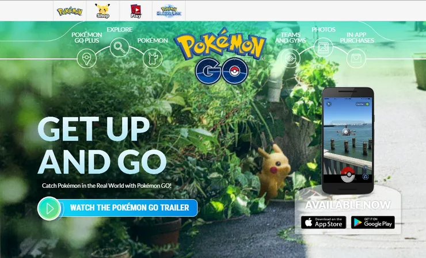Image resolution: width=426 pixels, height=258 pixels.
Task: Click the AVAILABLE NOW heading
Action: (x=348, y=205)
